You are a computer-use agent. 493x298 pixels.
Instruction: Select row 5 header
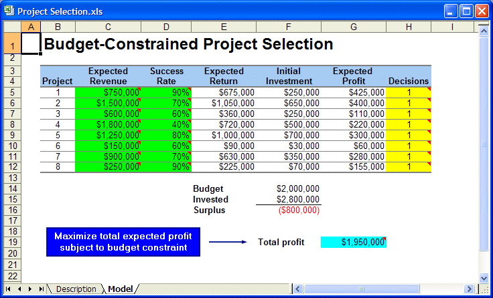pyautogui.click(x=12, y=92)
